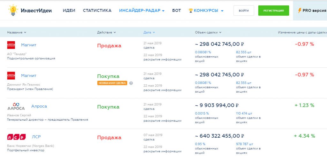Click the Магнит logo in the Продажа row
327x159 pixels.
coord(11,45)
